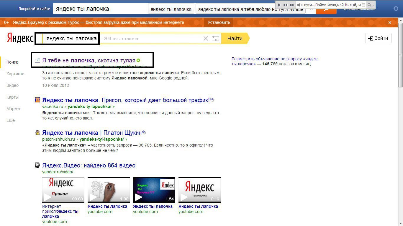403x226 pixels.
Task: Click the Yandex.Video play favicon
Action: click(37, 165)
